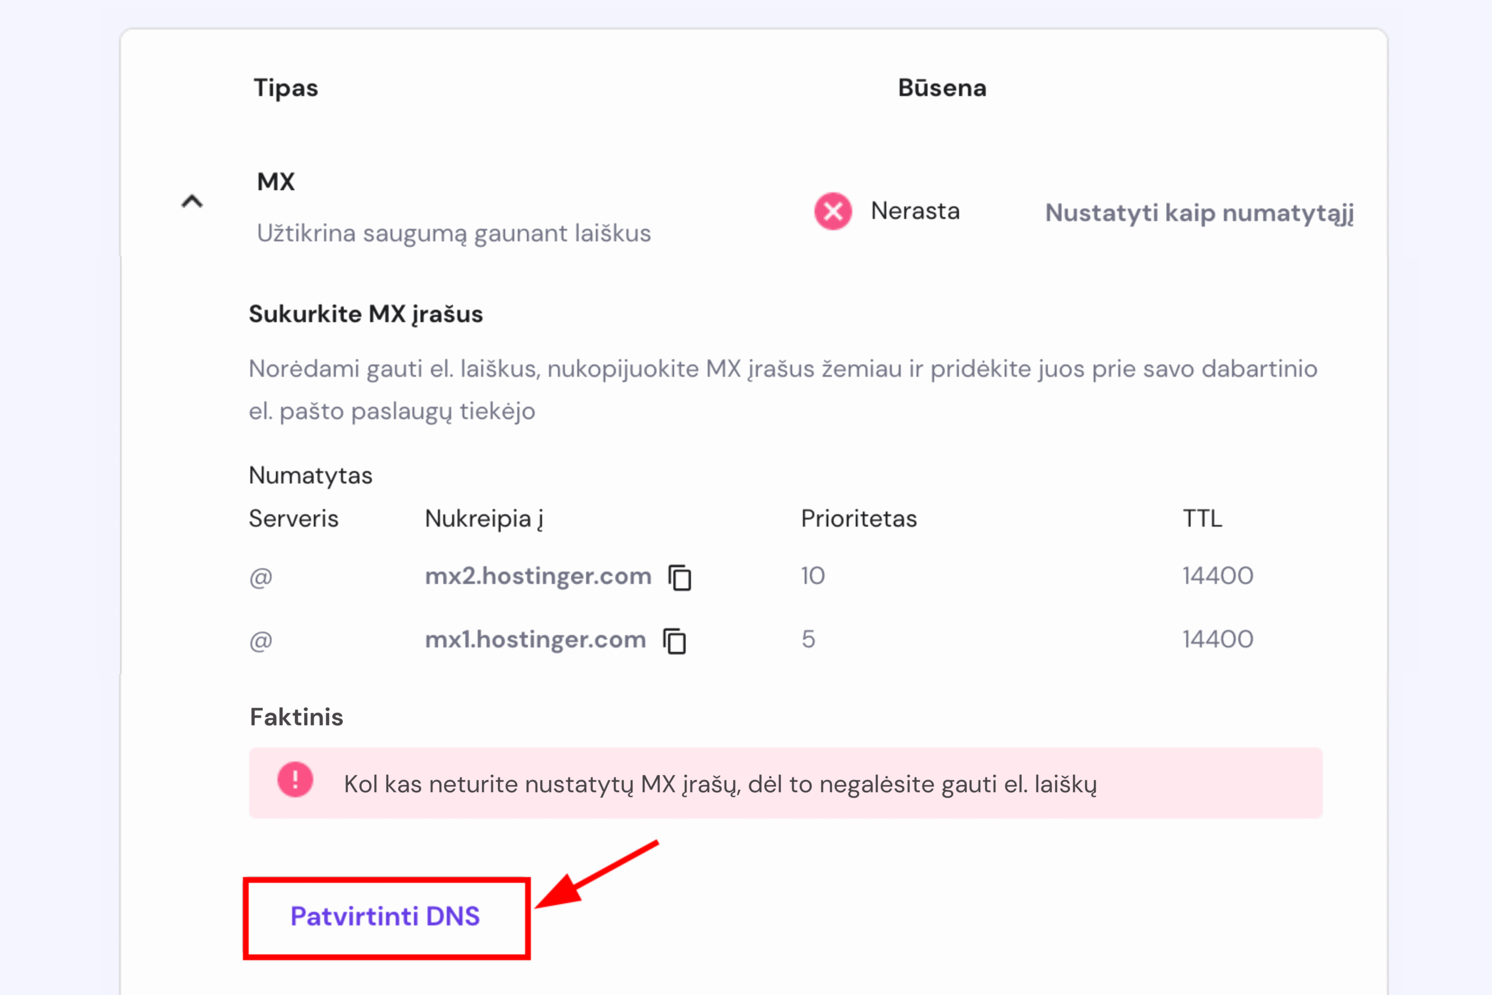Click the Nerasta status label
This screenshot has width=1492, height=995.
[915, 212]
